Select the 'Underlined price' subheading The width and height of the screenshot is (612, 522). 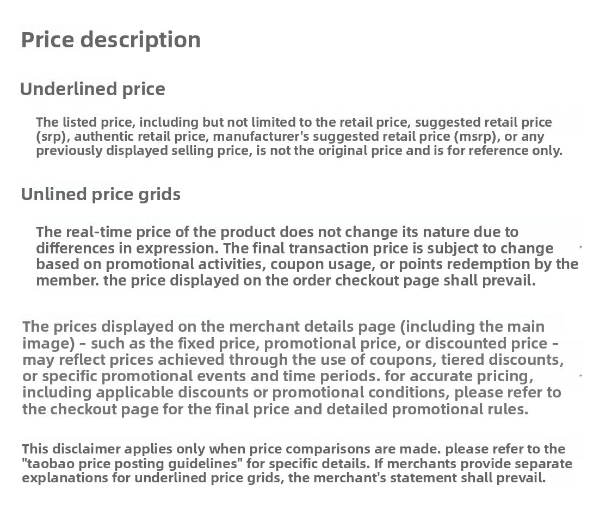(x=92, y=89)
